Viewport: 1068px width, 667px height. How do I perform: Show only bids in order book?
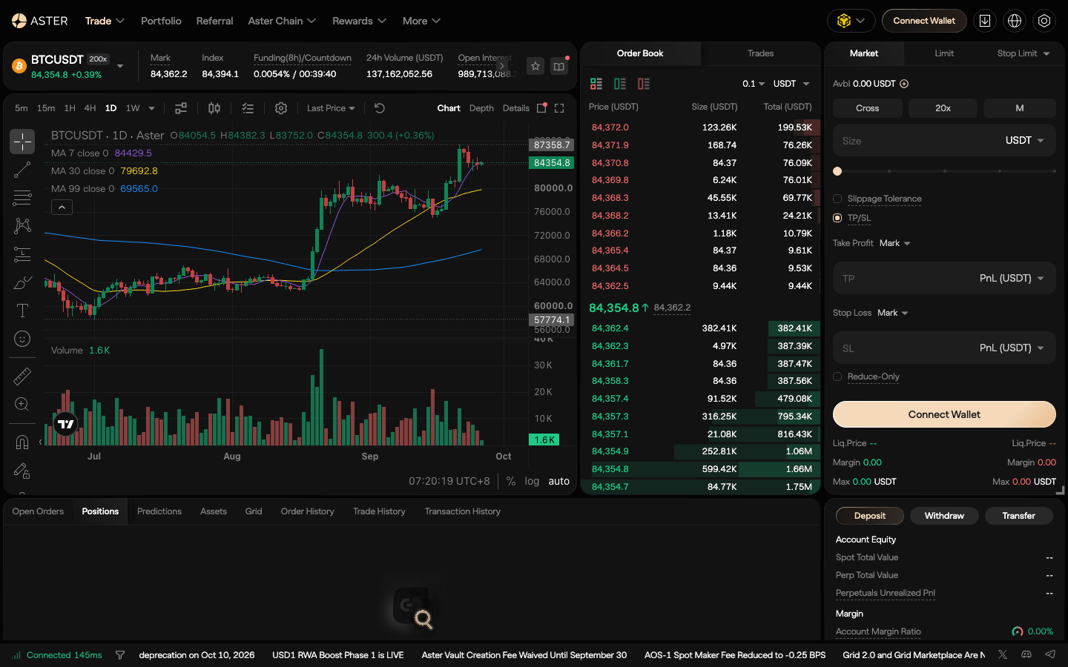tap(620, 84)
